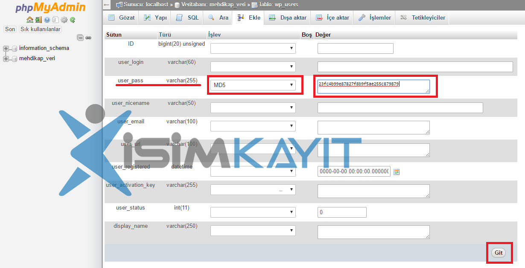525x268 pixels.
Task: Open function dropdown for ID row
Action: tap(253, 48)
